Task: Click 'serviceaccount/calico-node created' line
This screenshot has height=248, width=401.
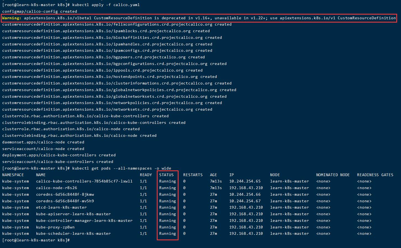Action: (x=43, y=149)
